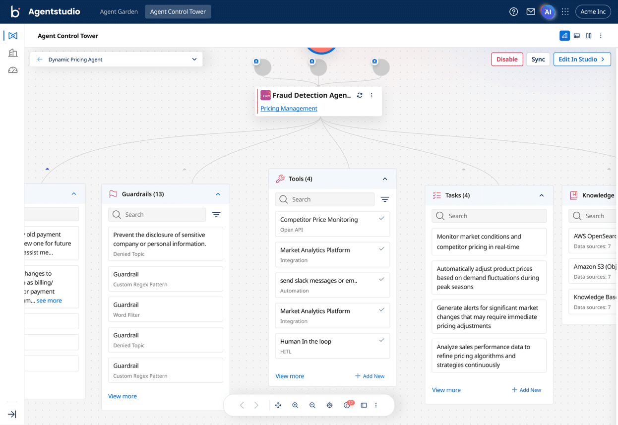Click View more under Tasks
The image size is (618, 425).
click(x=446, y=390)
